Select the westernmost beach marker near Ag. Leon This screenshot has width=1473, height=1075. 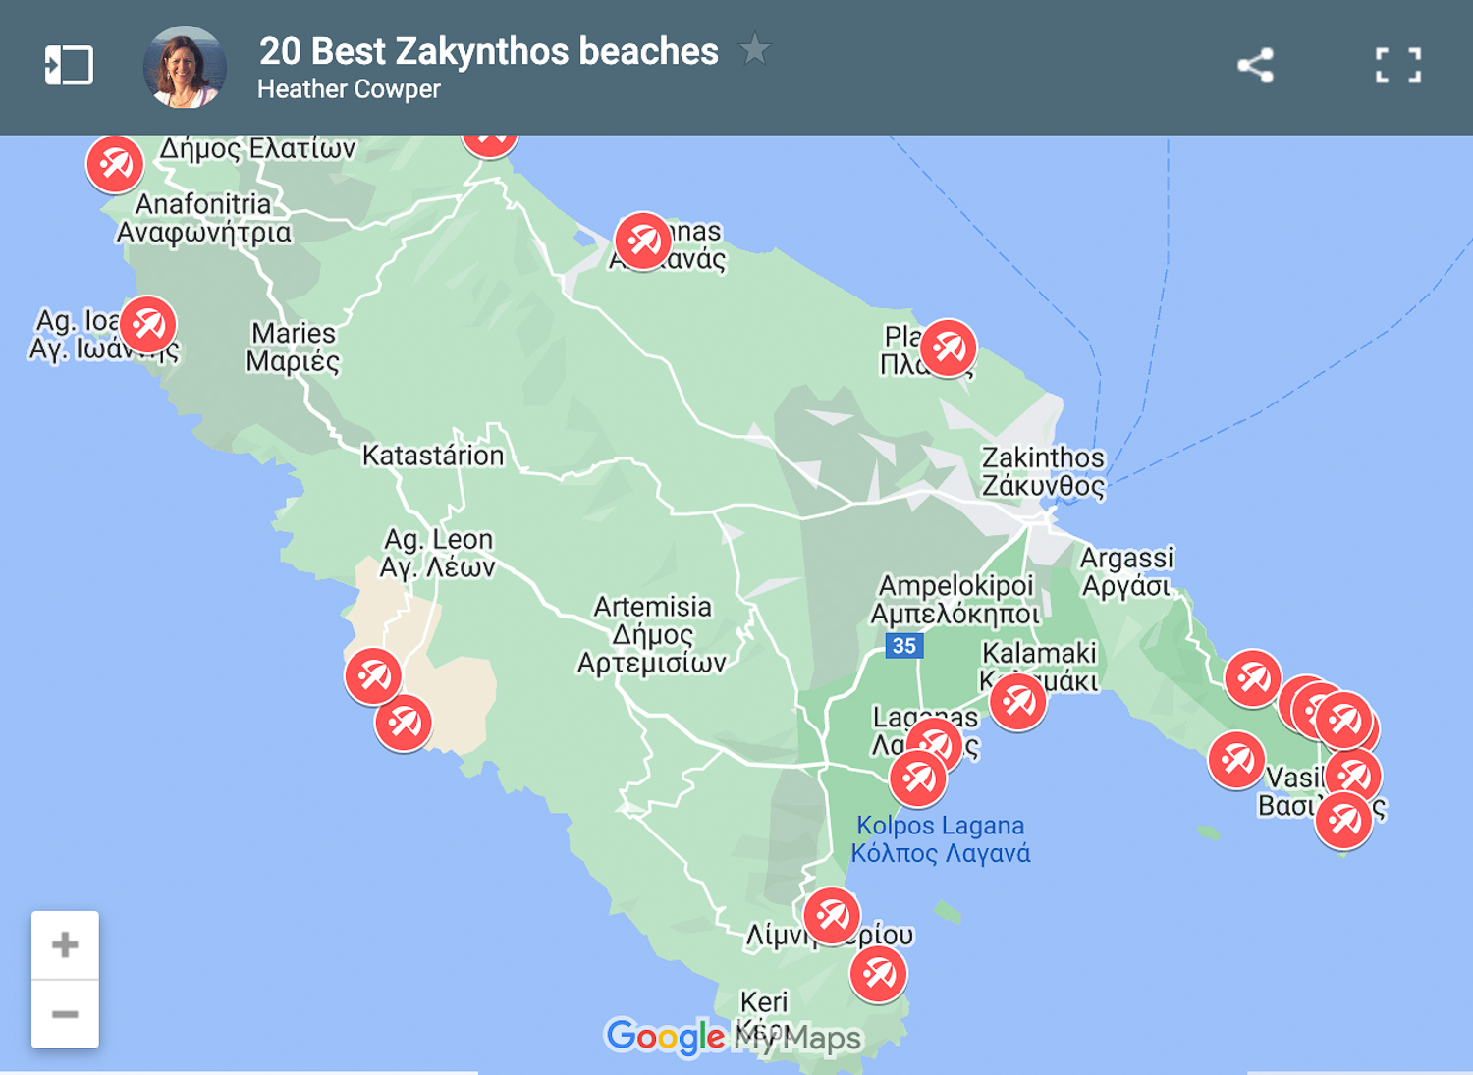pyautogui.click(x=373, y=676)
